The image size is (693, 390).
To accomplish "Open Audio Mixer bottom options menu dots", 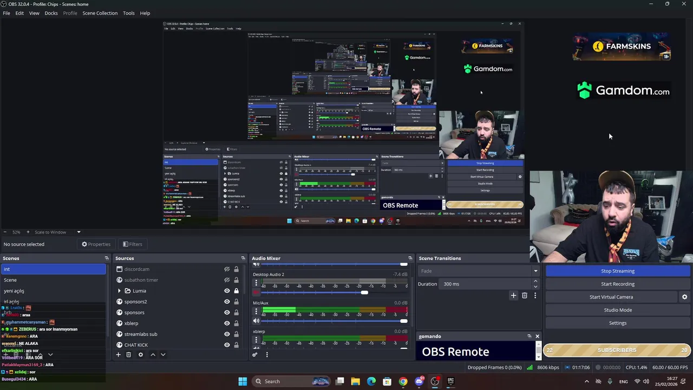I will pyautogui.click(x=266, y=355).
